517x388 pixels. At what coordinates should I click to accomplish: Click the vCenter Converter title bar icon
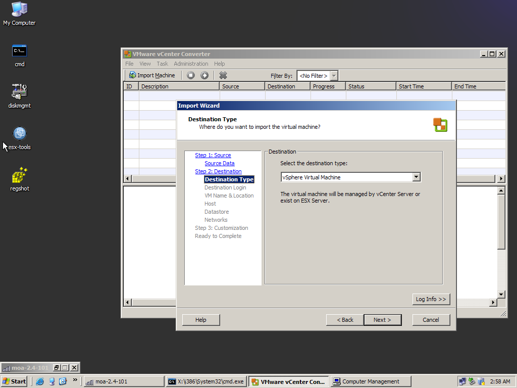(x=127, y=54)
